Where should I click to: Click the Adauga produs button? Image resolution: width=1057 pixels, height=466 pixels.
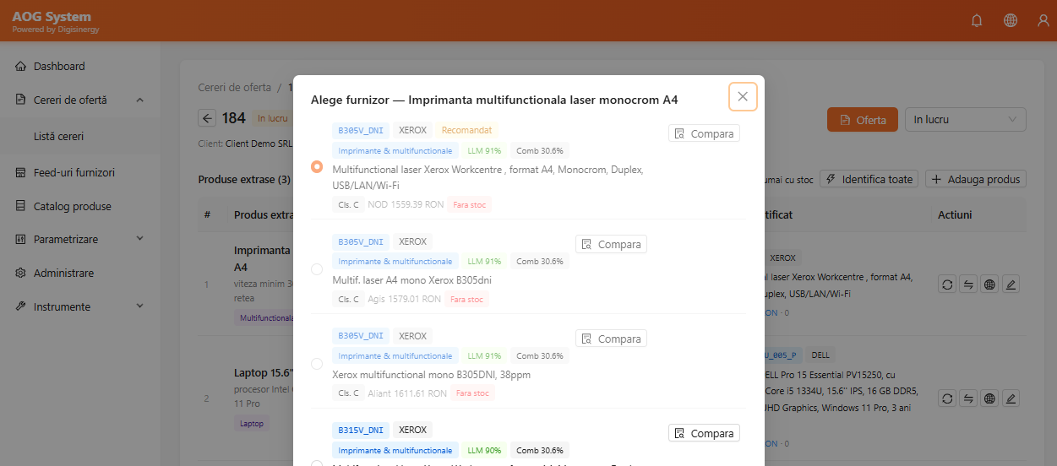(976, 179)
